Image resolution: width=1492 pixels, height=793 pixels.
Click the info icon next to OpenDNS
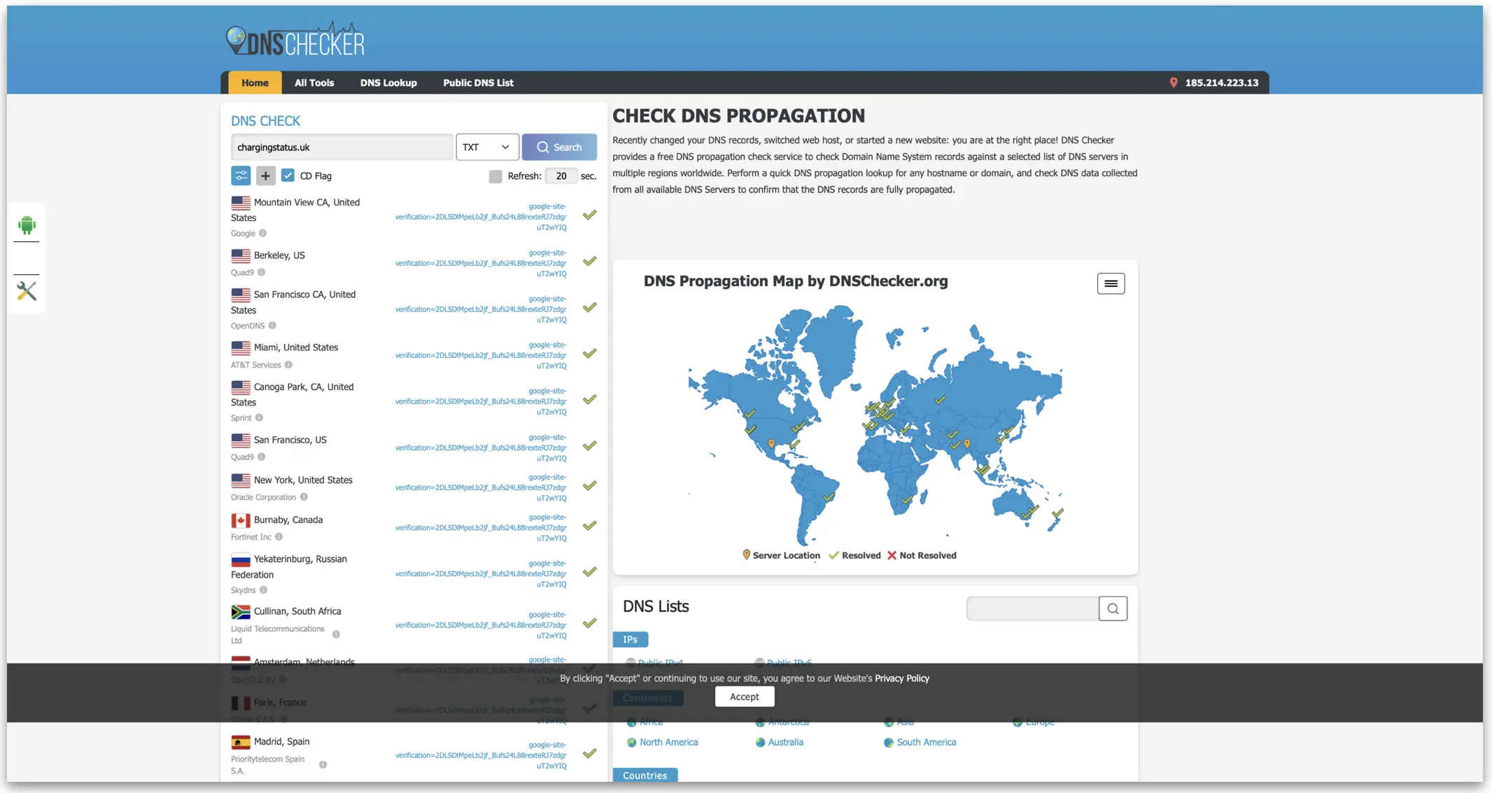point(273,326)
